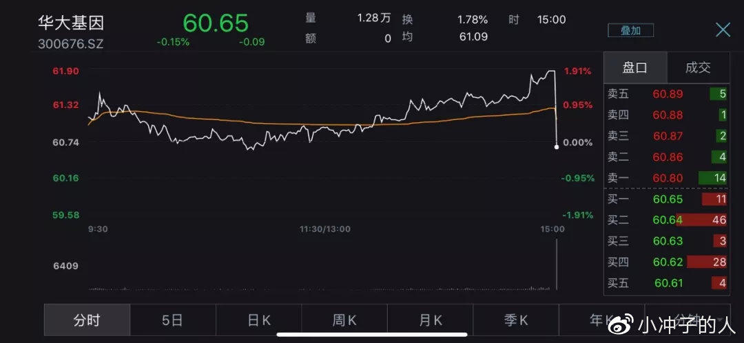
Task: Select the 日K chart tab
Action: click(x=258, y=320)
